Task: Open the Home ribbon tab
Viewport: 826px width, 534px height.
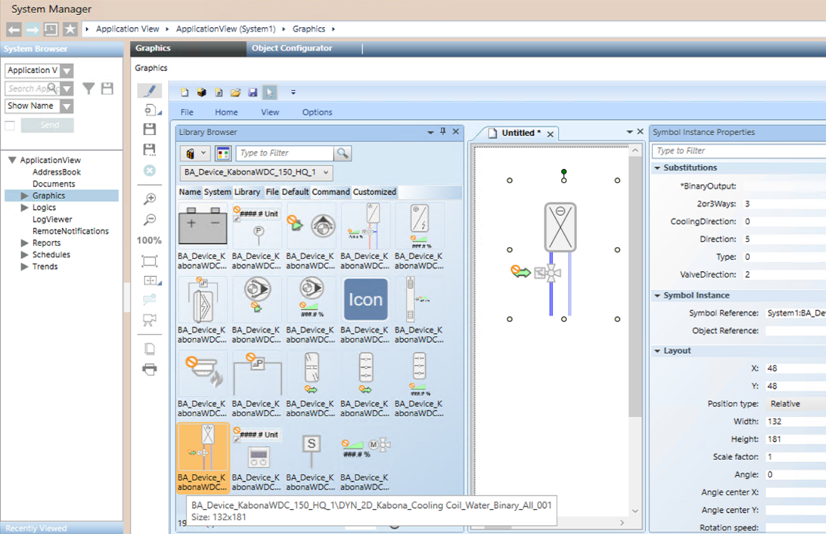Action: pyautogui.click(x=226, y=112)
